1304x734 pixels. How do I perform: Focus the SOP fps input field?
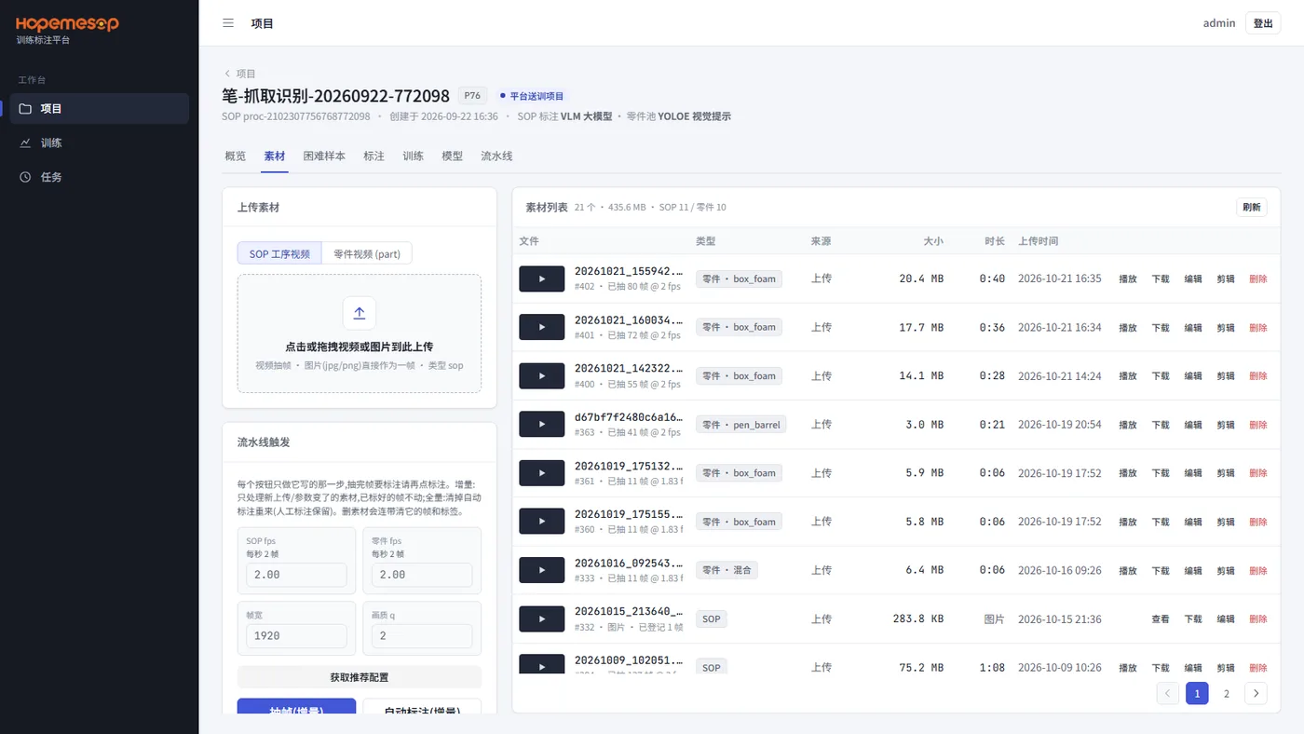(x=296, y=575)
